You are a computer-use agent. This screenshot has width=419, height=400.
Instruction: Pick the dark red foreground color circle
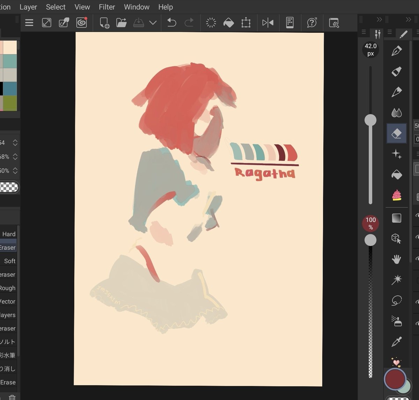click(395, 379)
